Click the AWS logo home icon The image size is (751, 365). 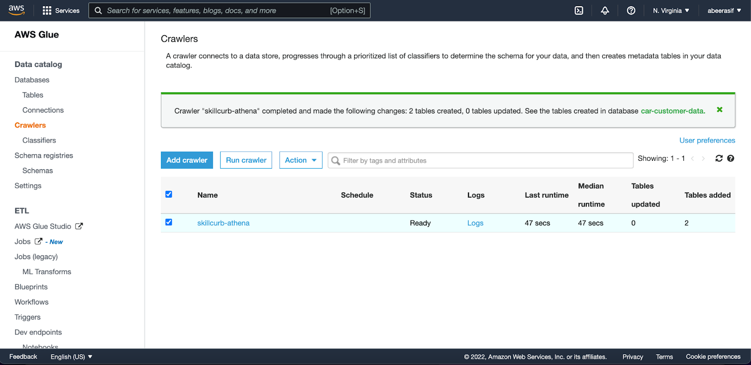[16, 10]
